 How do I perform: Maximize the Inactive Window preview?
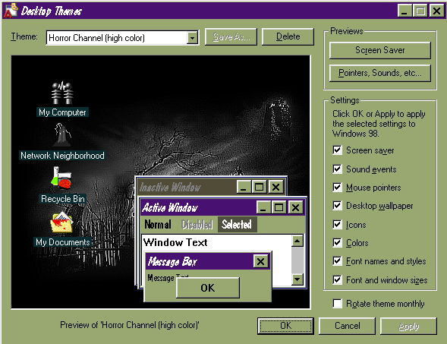[x=259, y=187]
